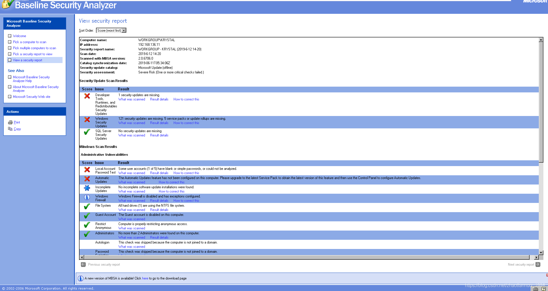Click the green check for File System
Viewport: 548px width, 291px height.
87,206
